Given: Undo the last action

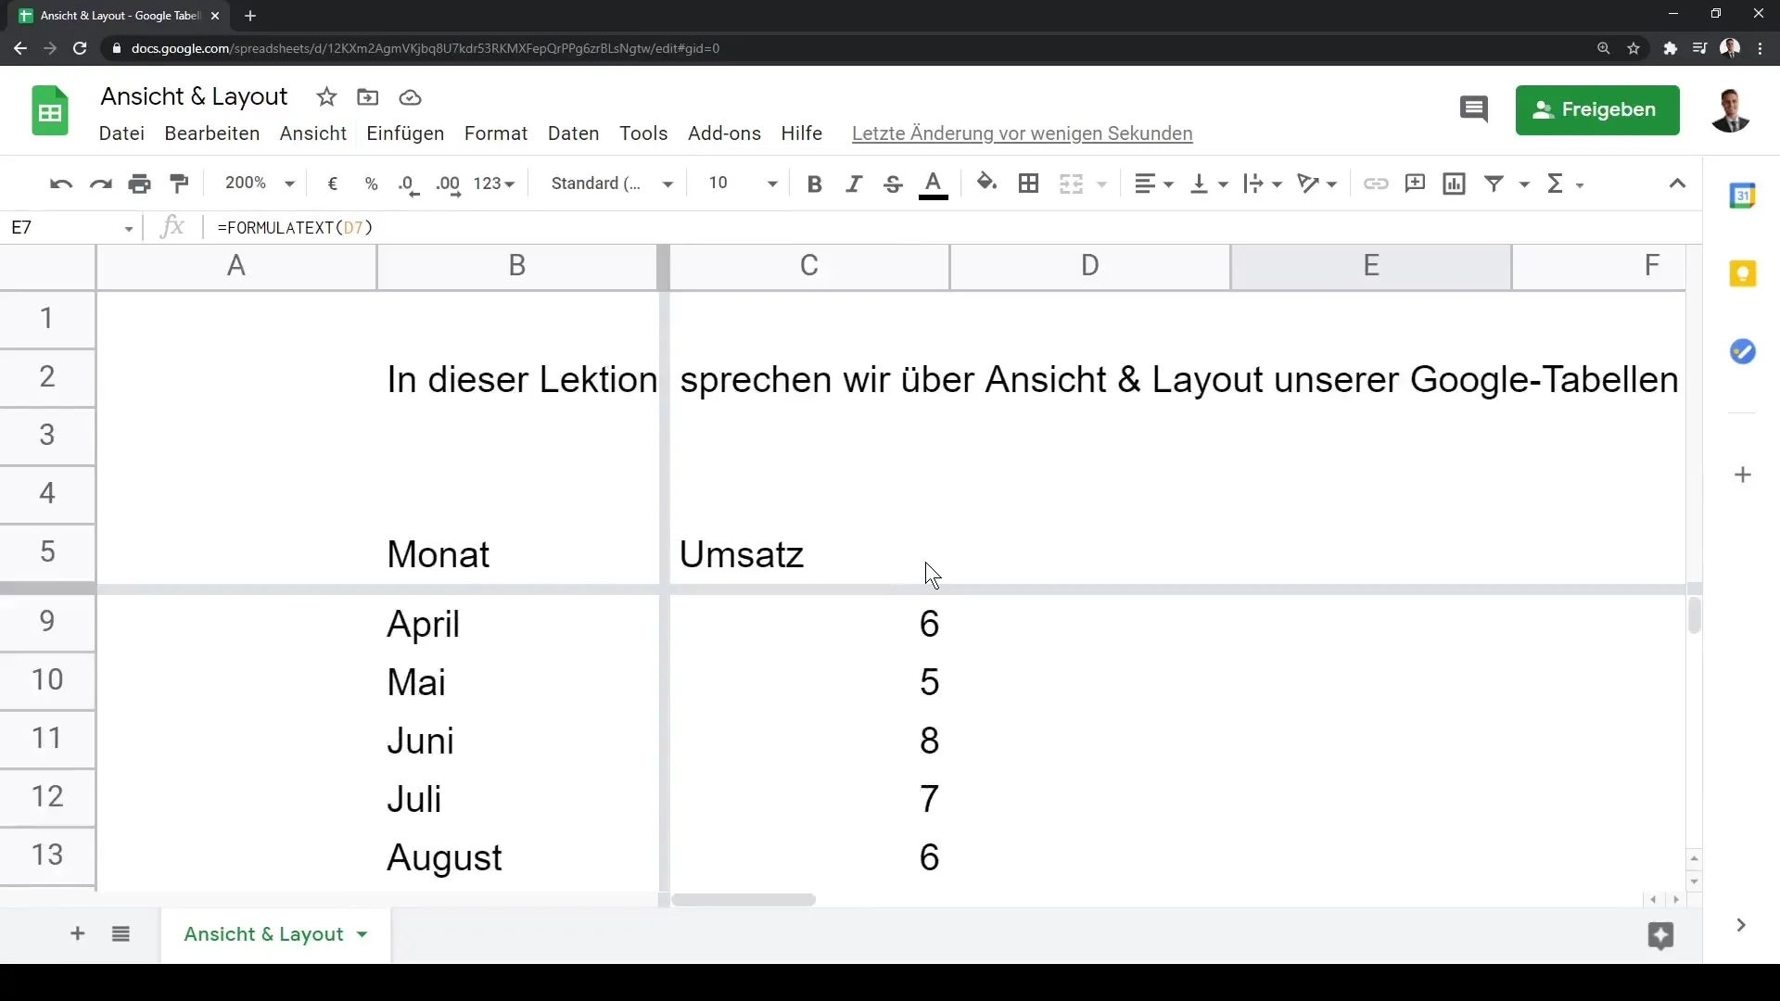Looking at the screenshot, I should tap(61, 184).
